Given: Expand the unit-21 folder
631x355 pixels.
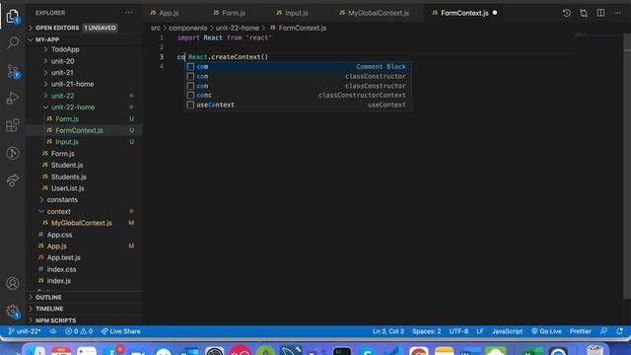Looking at the screenshot, I should tap(62, 73).
